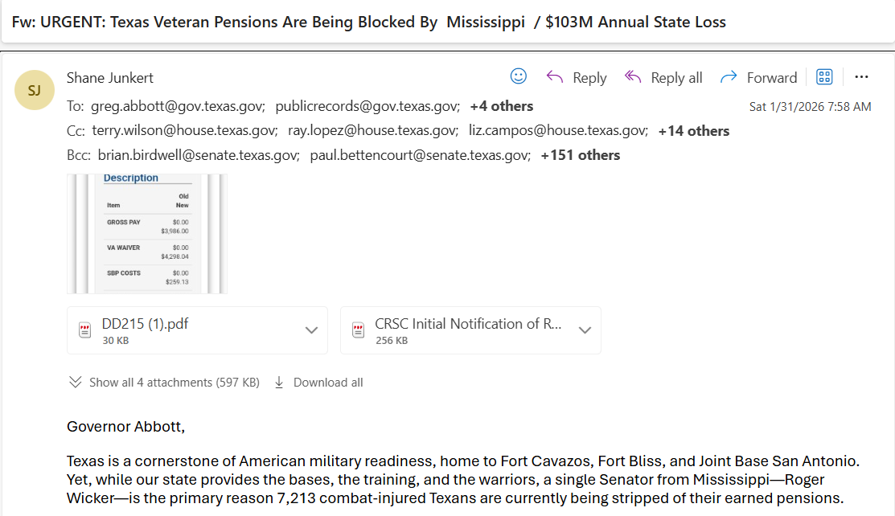Click the Reply arrow icon
This screenshot has width=895, height=516.
point(555,77)
